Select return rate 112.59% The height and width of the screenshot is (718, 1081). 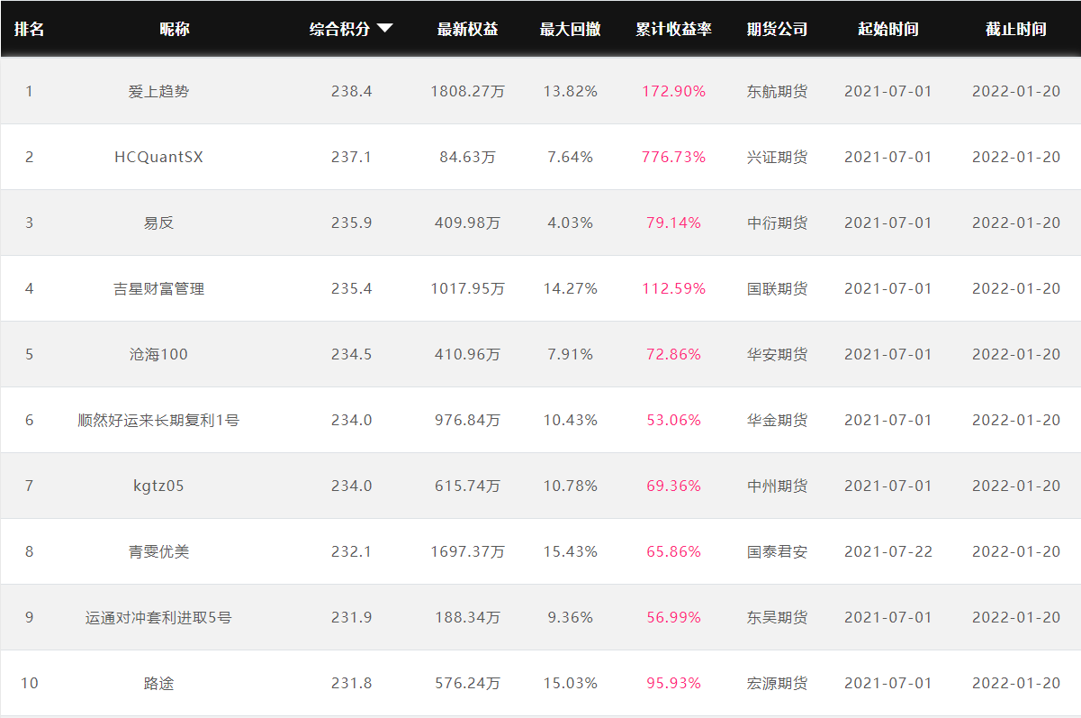coord(673,288)
